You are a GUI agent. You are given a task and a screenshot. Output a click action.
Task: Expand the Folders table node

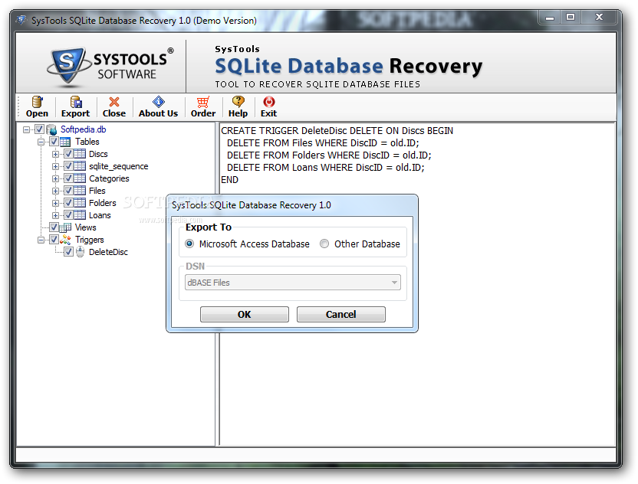(55, 203)
